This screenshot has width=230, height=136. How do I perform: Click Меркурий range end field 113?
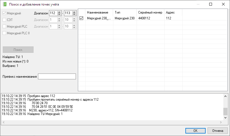[x=68, y=13]
